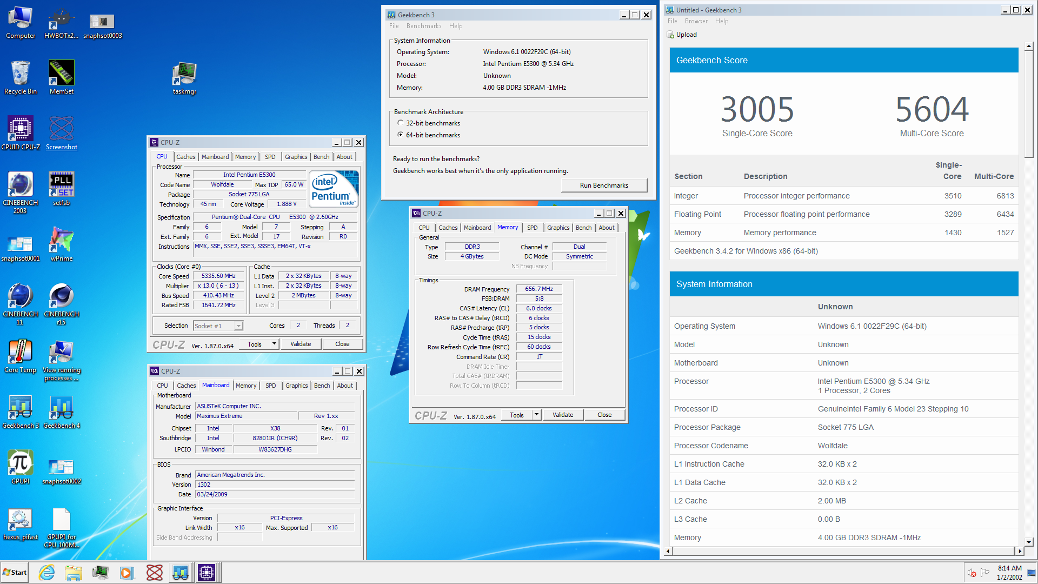
Task: Switch to the Caches tab in the processor CPU-Z window
Action: [x=186, y=157]
